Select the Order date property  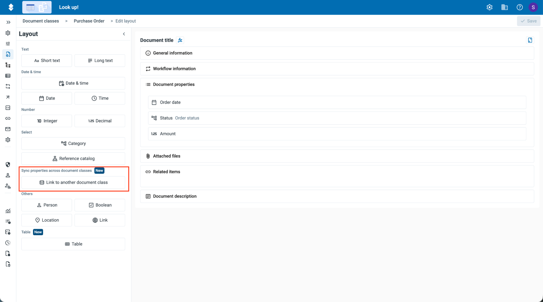coord(337,102)
